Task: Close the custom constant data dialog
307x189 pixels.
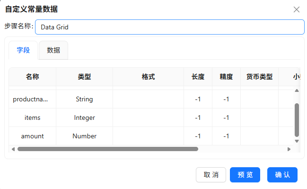Action: point(297,9)
